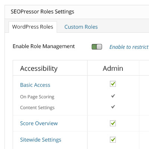Uncheck Basic Access for Admin
This screenshot has width=149, height=149.
(x=113, y=84)
